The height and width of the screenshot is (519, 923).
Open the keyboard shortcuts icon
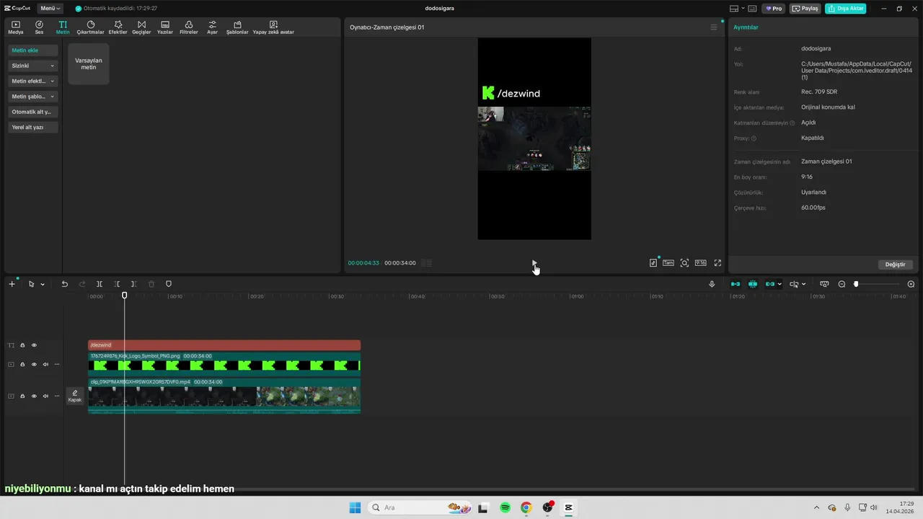pyautogui.click(x=752, y=9)
